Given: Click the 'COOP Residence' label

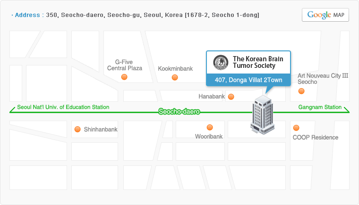Looking at the screenshot, I should (x=315, y=137).
